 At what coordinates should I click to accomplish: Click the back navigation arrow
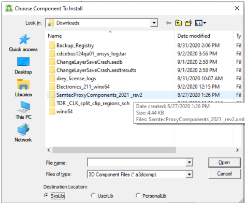(168, 23)
